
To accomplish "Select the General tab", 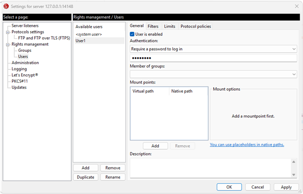I will tap(136, 26).
